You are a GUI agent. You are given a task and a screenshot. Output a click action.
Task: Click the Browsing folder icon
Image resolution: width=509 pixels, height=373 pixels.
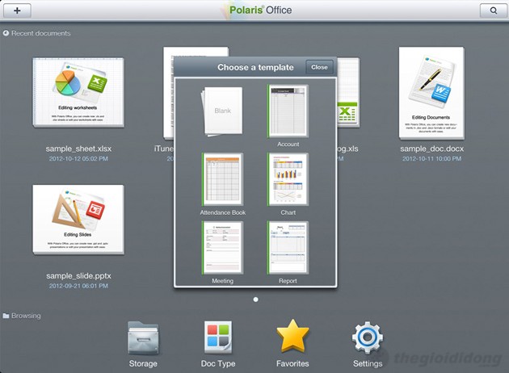click(x=6, y=316)
